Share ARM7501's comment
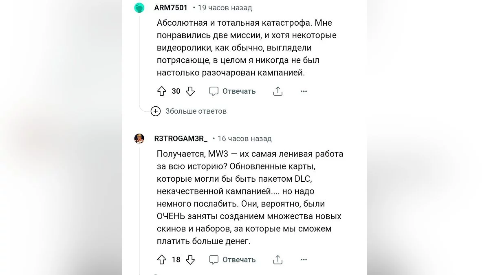This screenshot has width=489, height=275. (278, 91)
